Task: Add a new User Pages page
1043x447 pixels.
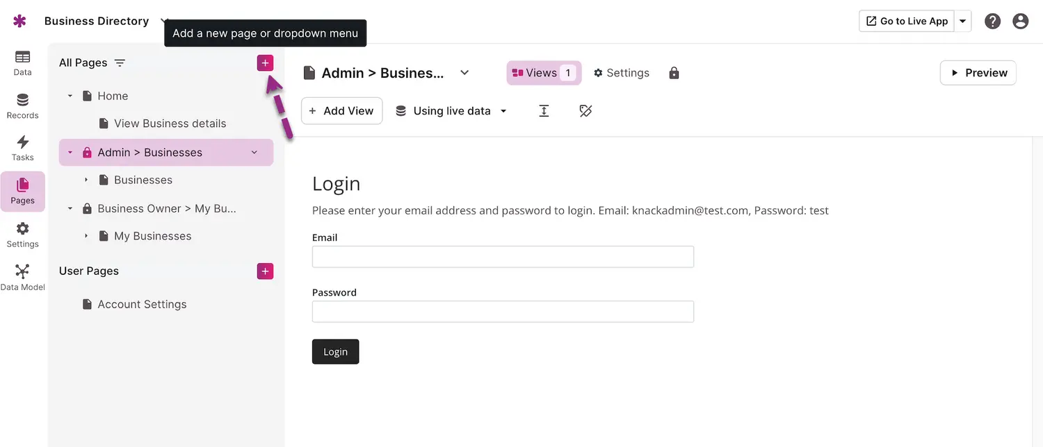Action: click(x=265, y=271)
